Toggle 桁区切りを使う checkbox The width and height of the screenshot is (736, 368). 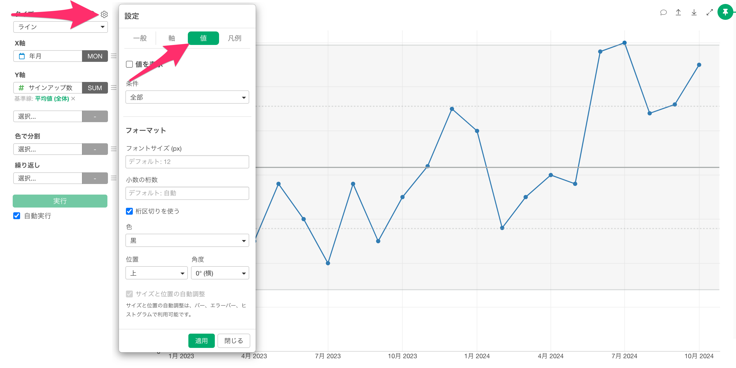tap(129, 211)
